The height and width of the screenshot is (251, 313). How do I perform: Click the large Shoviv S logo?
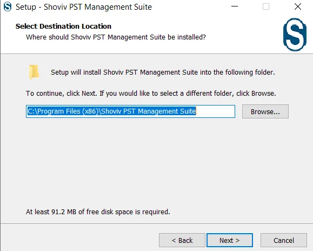click(295, 34)
